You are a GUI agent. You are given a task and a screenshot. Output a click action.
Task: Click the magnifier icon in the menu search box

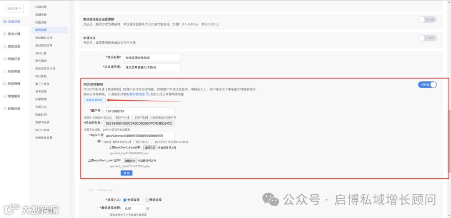pyautogui.click(x=20, y=9)
